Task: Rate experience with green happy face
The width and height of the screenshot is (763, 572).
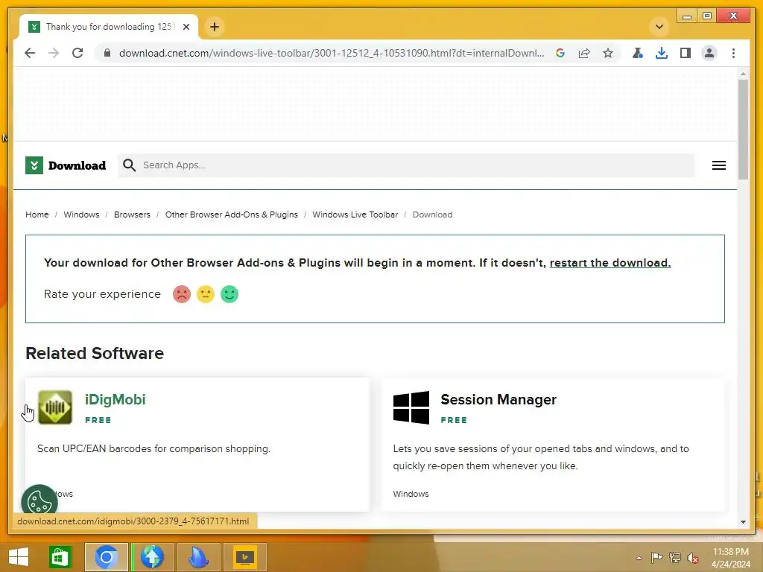Action: [x=229, y=294]
